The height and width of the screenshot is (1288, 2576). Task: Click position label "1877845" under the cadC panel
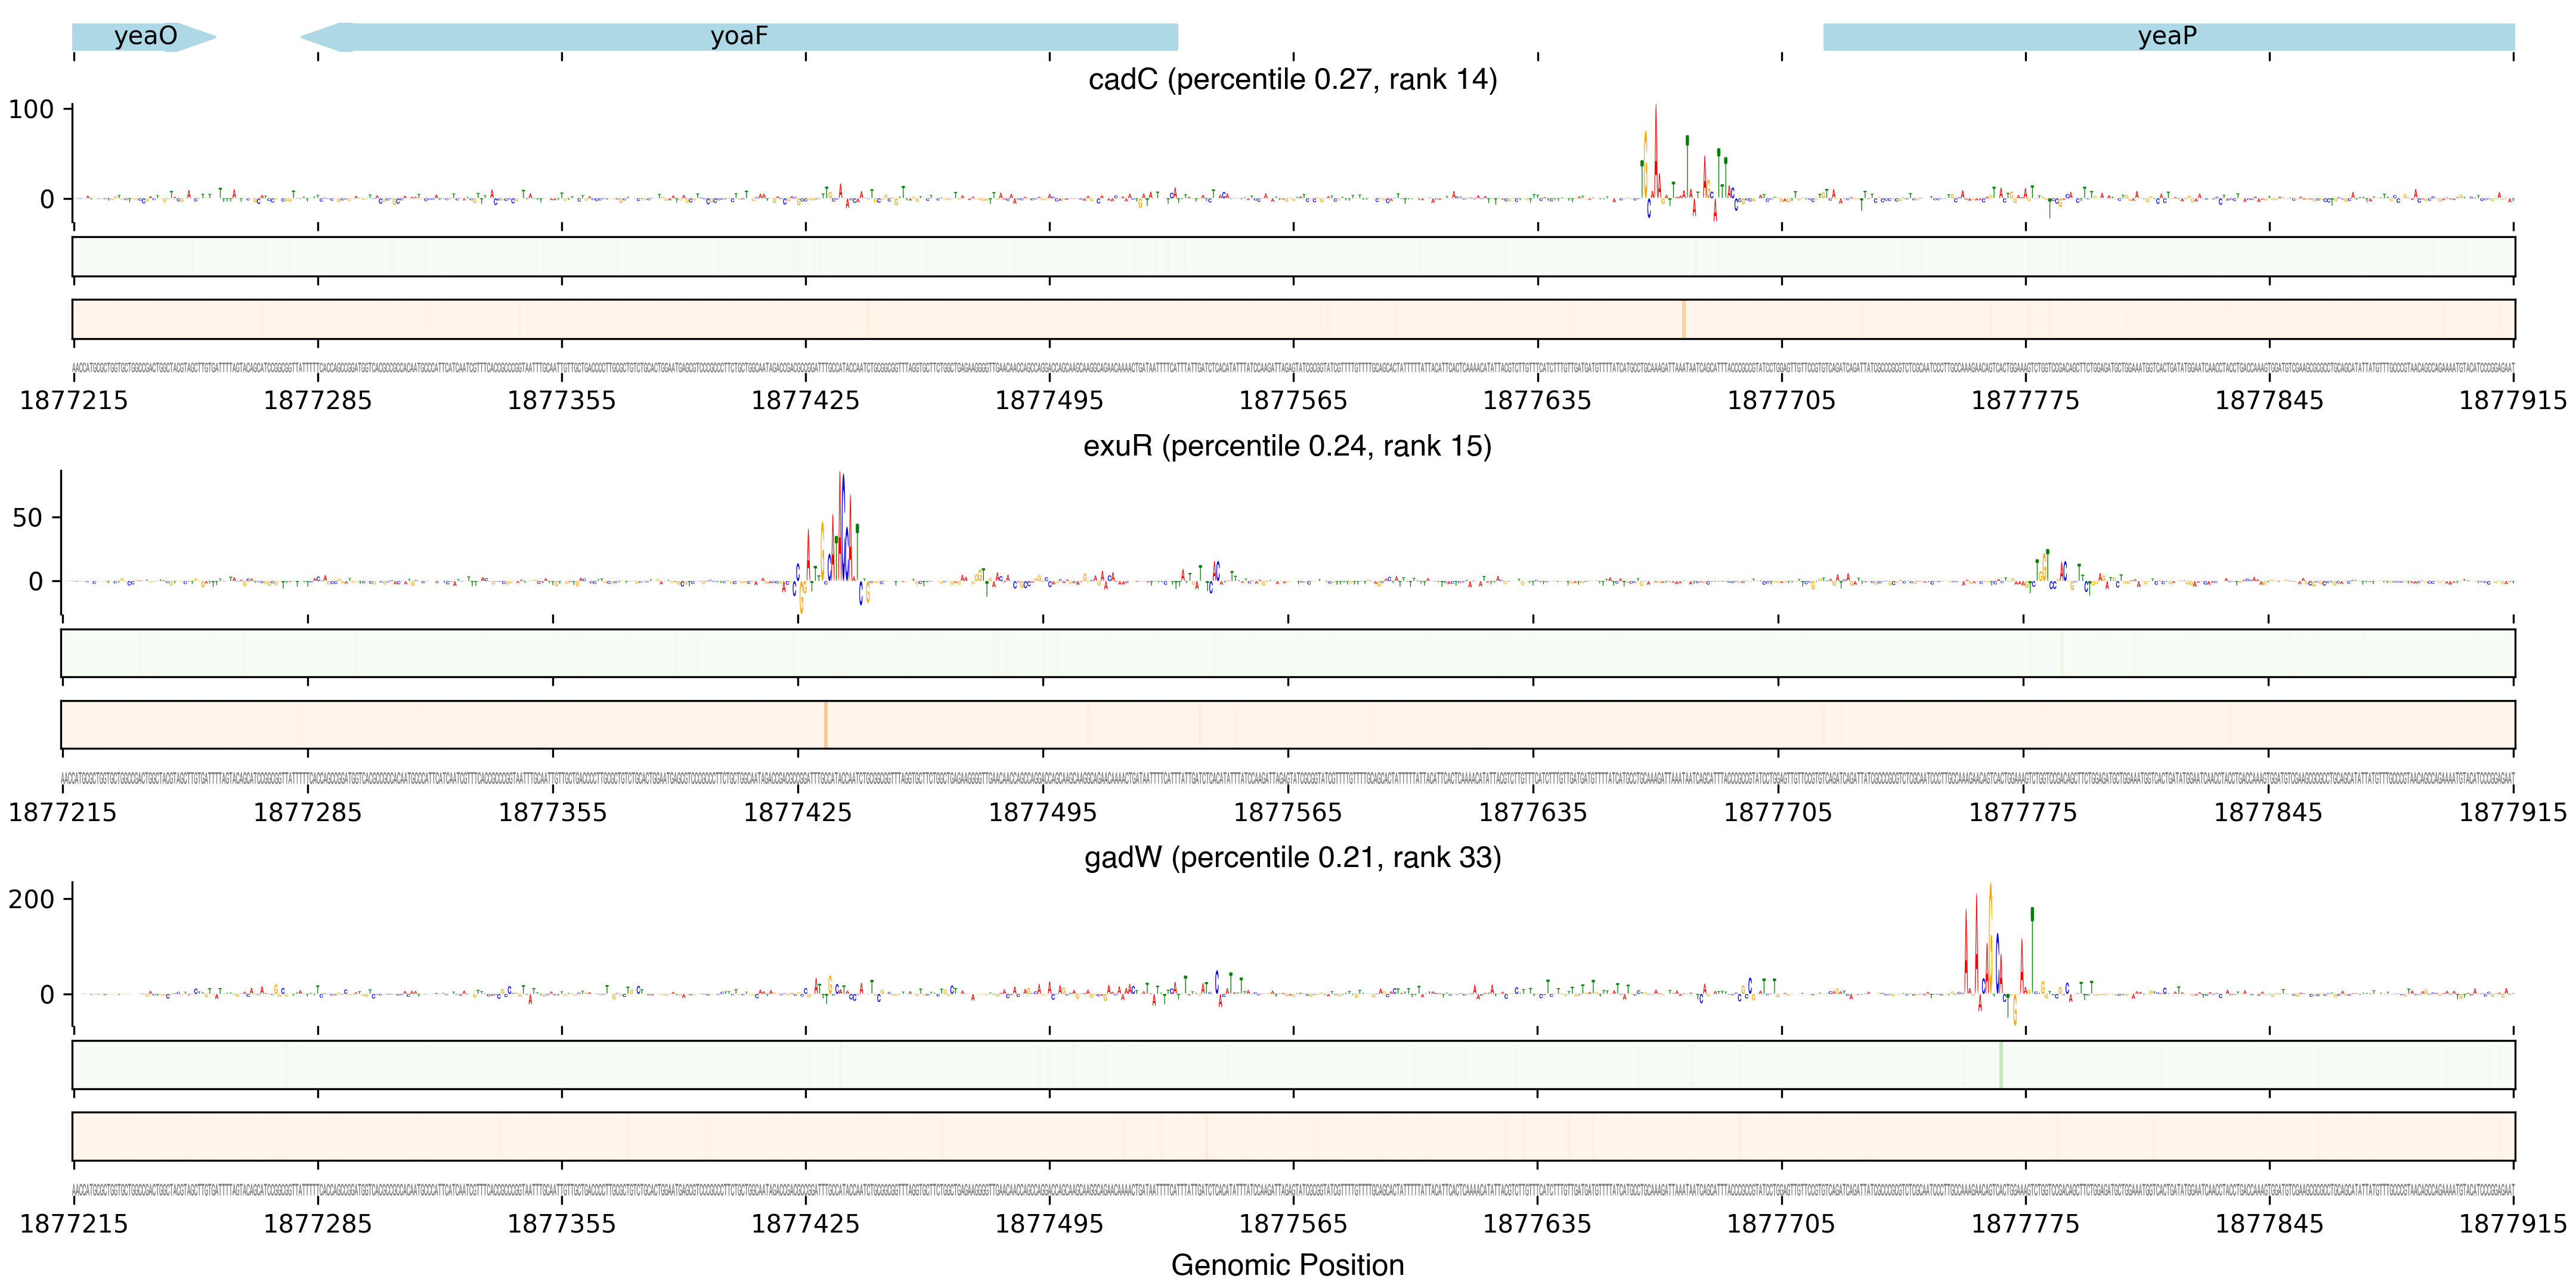click(x=2270, y=401)
